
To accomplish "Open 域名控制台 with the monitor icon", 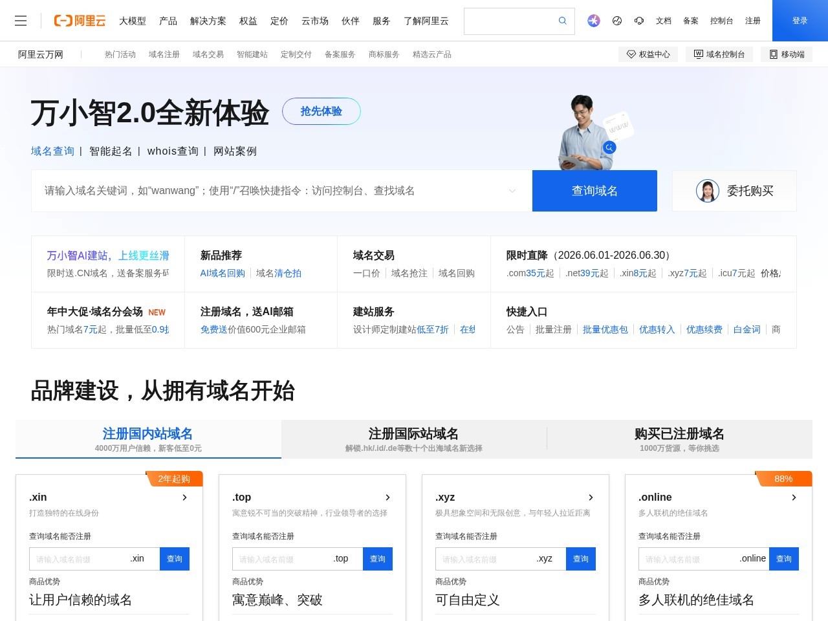I will point(719,54).
